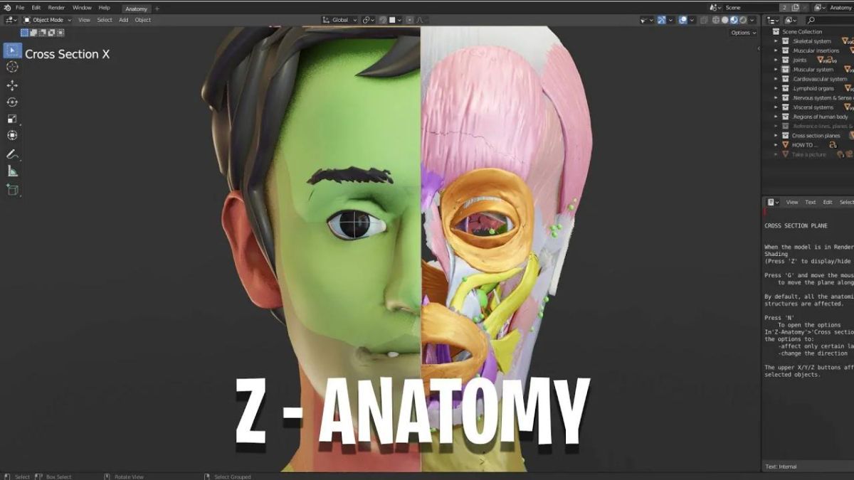Open the text editor Edit menu
This screenshot has height=480, width=854.
828,202
